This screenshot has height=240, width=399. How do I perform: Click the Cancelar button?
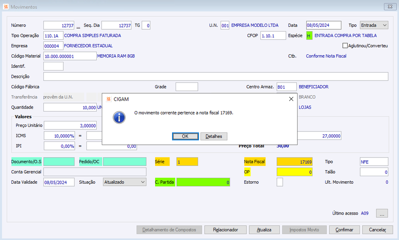pos(378,230)
